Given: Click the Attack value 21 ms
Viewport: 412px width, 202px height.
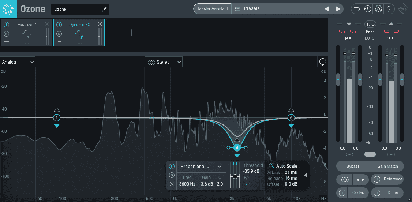Looking at the screenshot, I should 291,173.
